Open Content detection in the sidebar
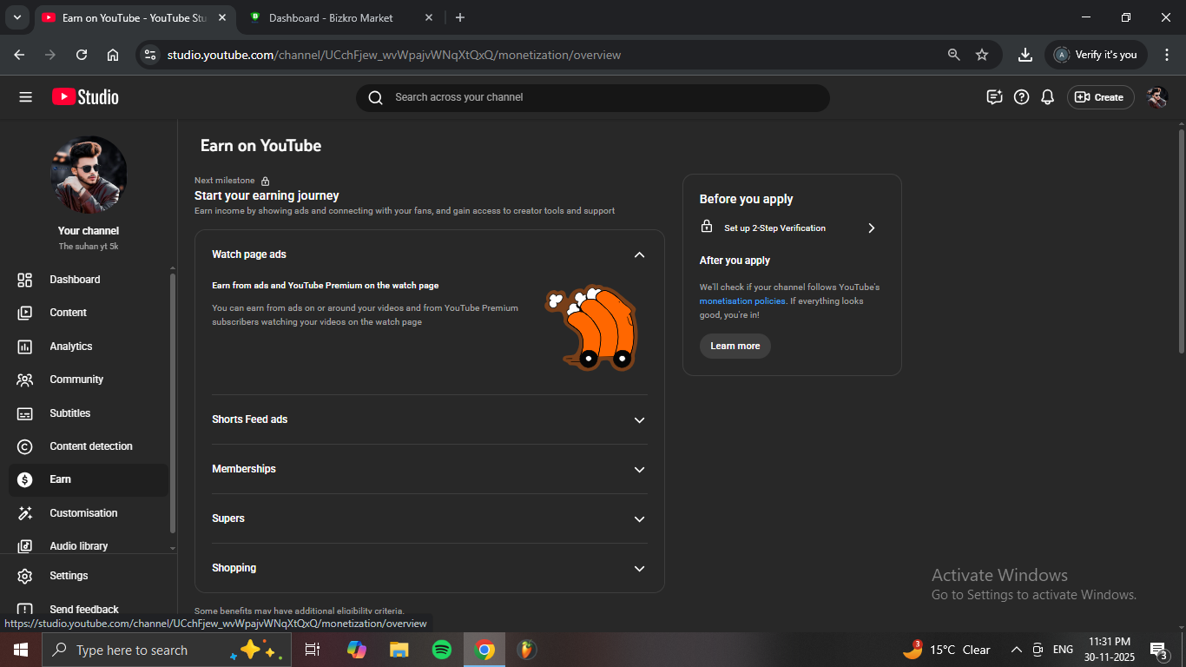This screenshot has height=667, width=1186. 91,446
